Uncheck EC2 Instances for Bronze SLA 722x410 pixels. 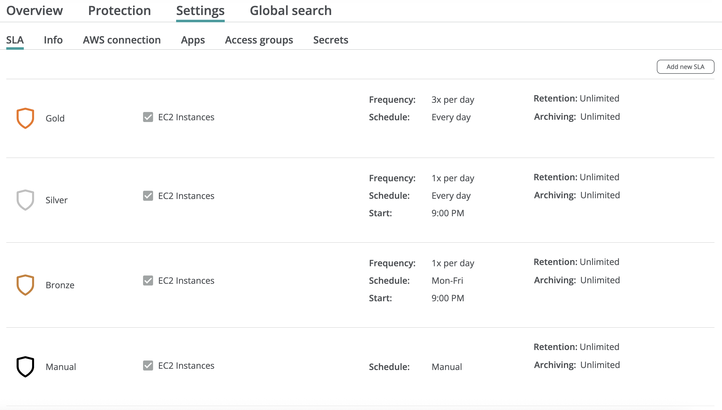[148, 280]
